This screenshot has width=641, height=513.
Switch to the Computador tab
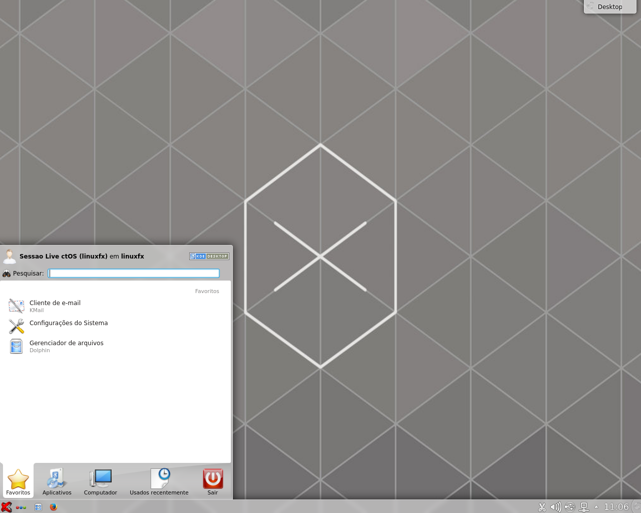pyautogui.click(x=101, y=482)
